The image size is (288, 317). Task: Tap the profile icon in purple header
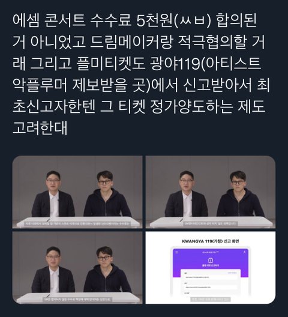coord(244,252)
